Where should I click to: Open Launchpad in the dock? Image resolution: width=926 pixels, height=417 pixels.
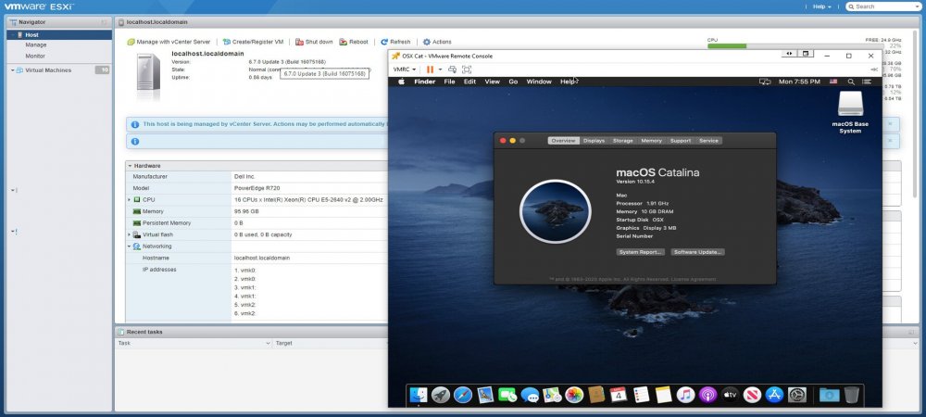441,395
